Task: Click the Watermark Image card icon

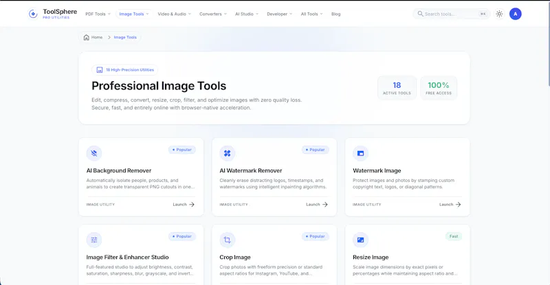Action: click(x=360, y=153)
